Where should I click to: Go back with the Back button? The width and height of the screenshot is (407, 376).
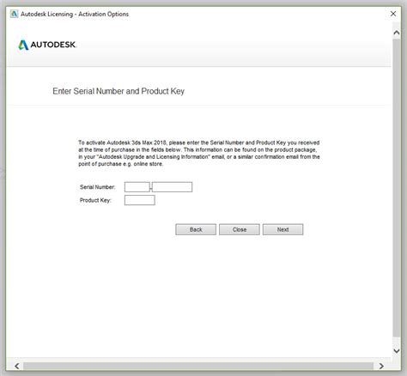[196, 229]
